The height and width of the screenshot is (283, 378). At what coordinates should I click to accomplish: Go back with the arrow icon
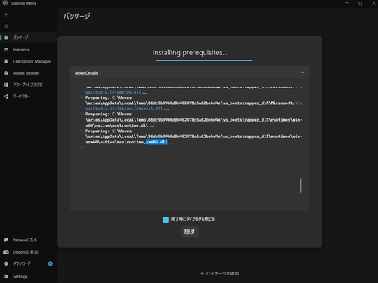(x=6, y=15)
